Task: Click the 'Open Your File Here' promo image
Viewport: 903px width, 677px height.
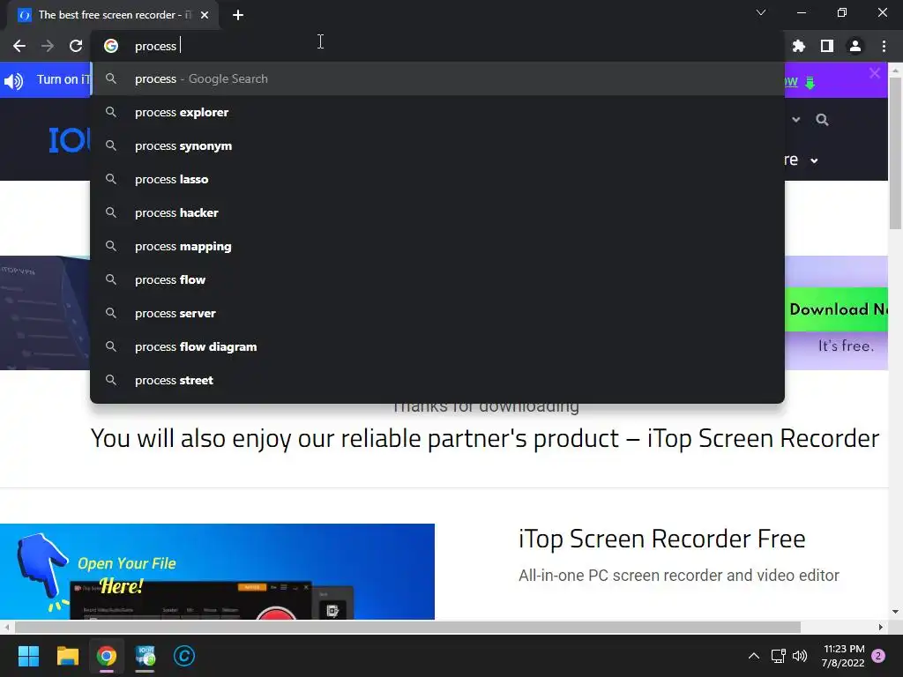Action: click(217, 571)
